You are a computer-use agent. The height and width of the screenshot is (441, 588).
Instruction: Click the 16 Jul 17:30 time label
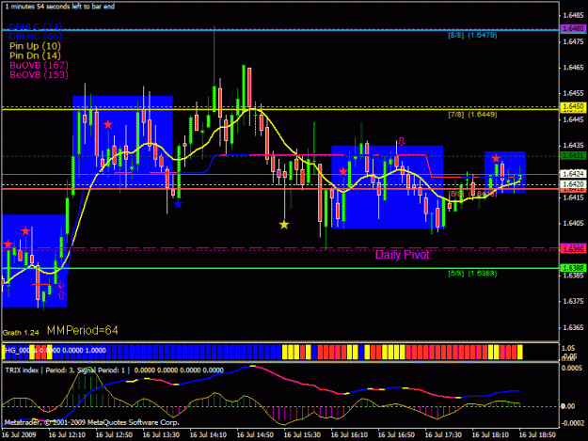click(x=443, y=435)
